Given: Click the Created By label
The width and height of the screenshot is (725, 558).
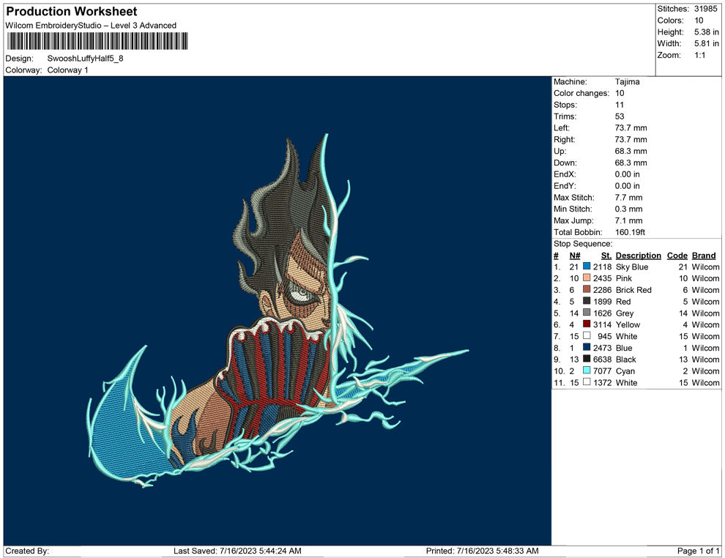Looking at the screenshot, I should (27, 551).
